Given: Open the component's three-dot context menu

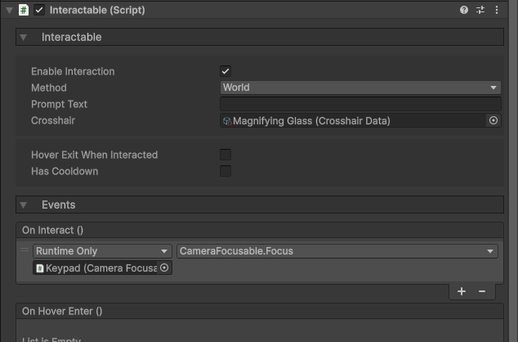Looking at the screenshot, I should pos(497,10).
